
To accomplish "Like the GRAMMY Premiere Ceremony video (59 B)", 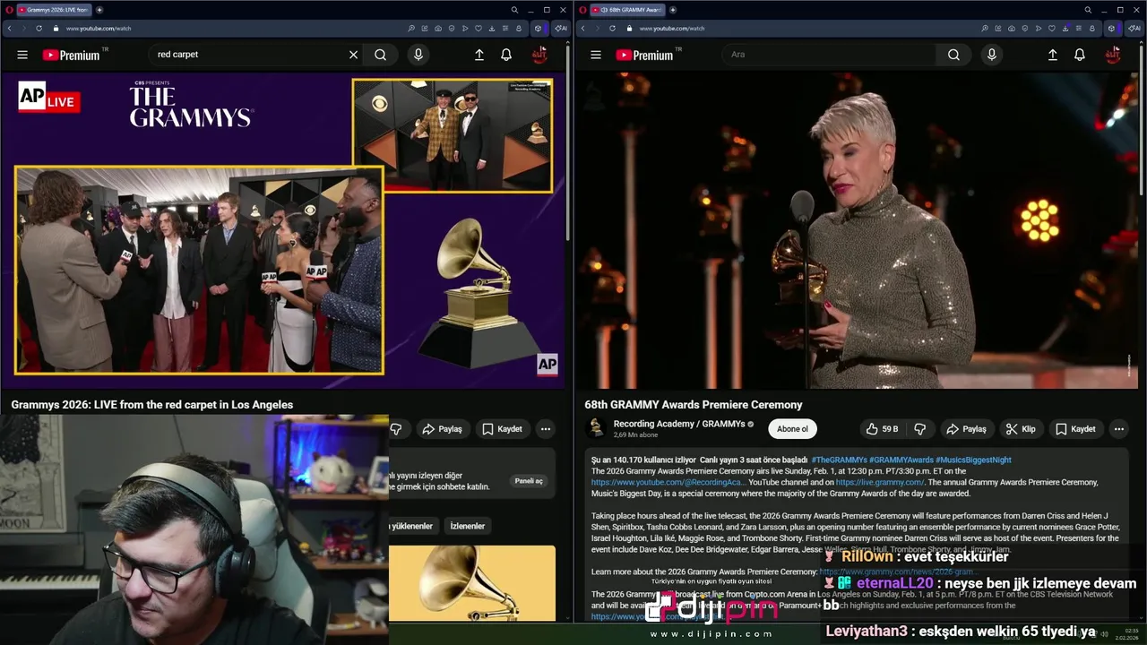I will tap(882, 429).
